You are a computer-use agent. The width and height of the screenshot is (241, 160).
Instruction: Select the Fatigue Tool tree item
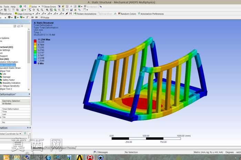5,71
